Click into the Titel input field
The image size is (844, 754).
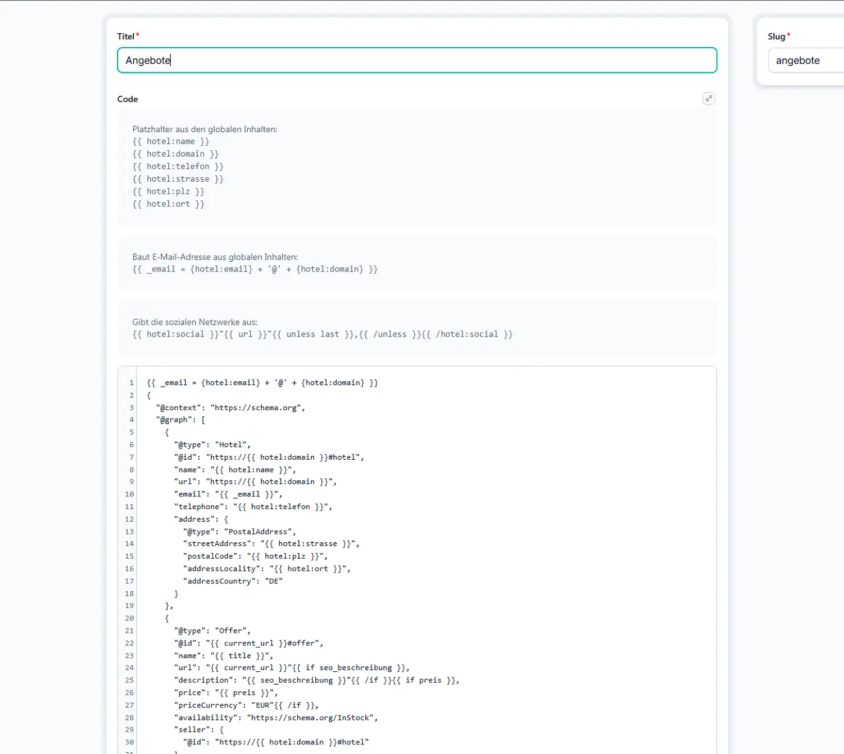416,60
